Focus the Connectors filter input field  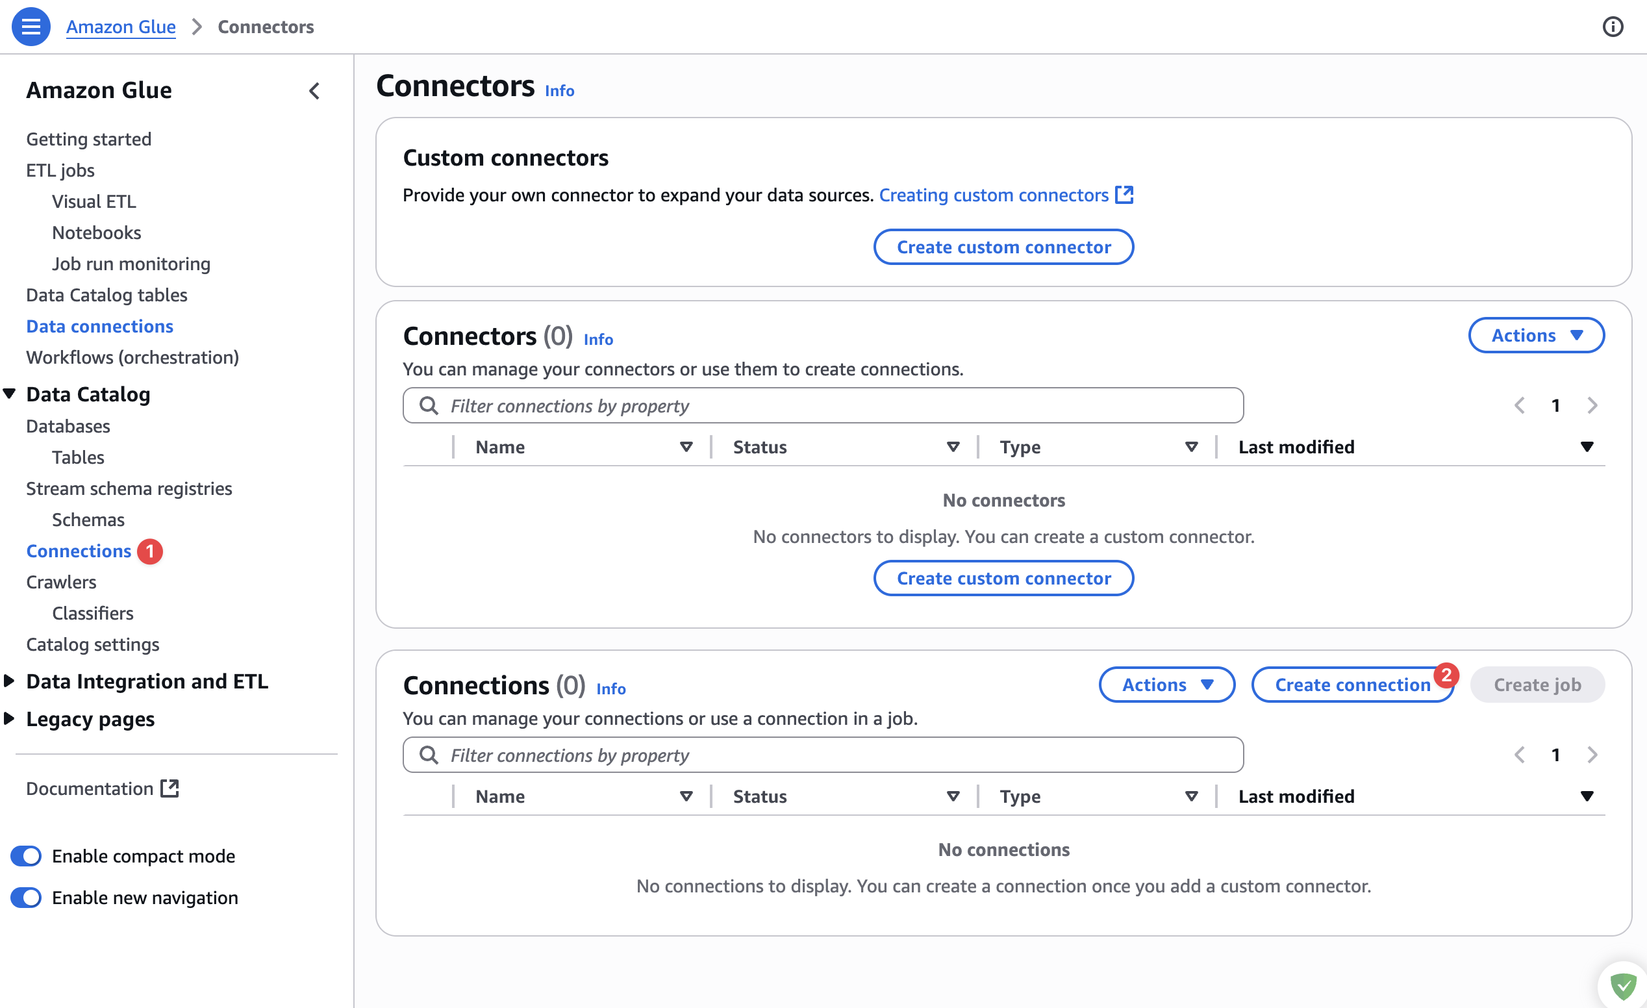click(823, 406)
